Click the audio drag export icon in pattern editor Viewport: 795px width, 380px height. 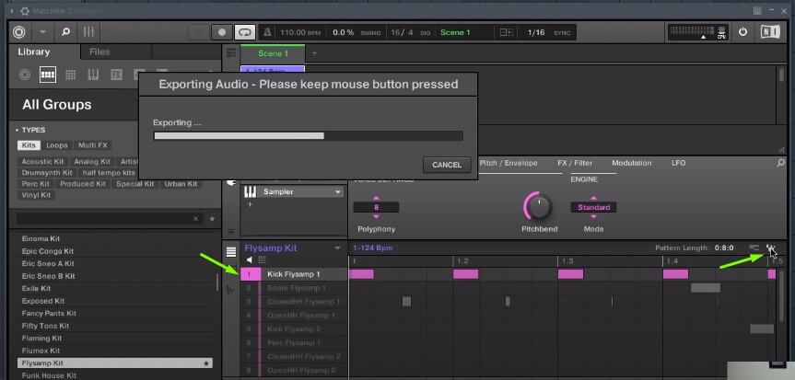point(771,248)
